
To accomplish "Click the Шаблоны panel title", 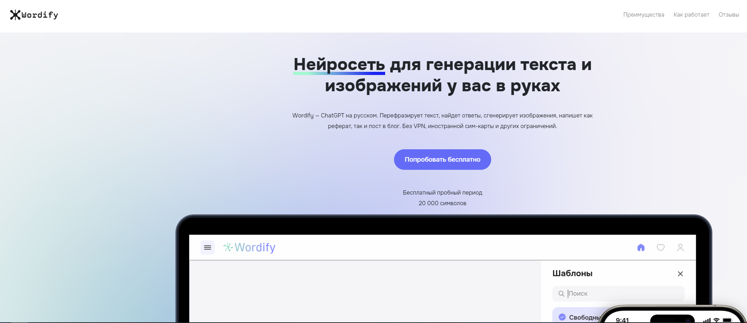I will (572, 273).
